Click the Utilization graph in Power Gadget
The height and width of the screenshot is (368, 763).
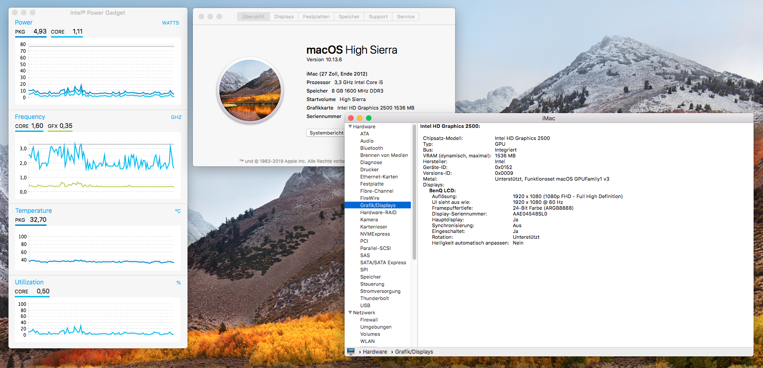pyautogui.click(x=98, y=320)
